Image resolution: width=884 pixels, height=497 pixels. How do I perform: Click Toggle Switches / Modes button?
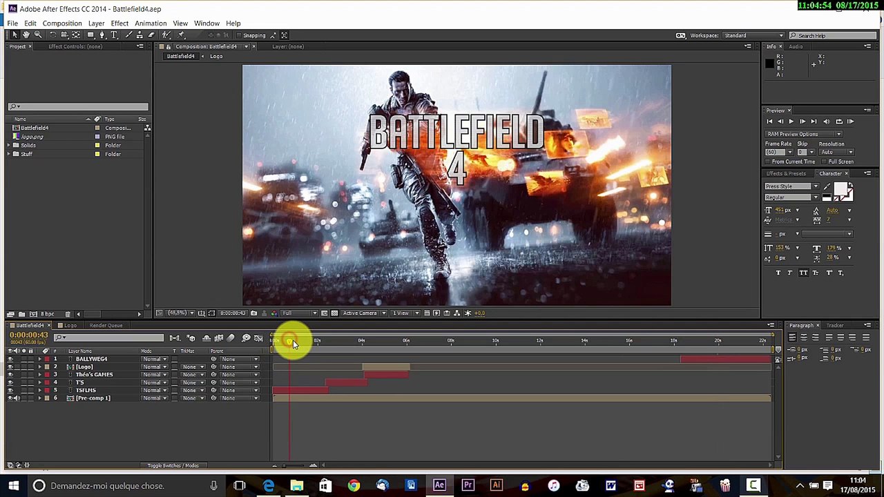tap(173, 465)
